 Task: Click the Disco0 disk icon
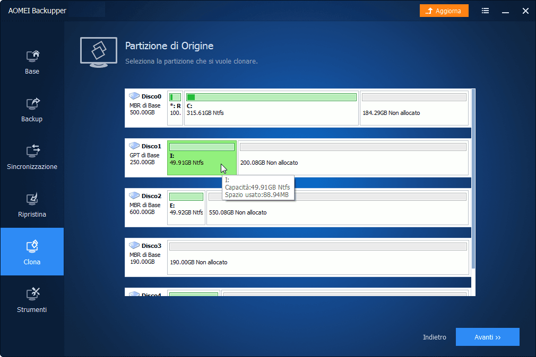pos(134,96)
